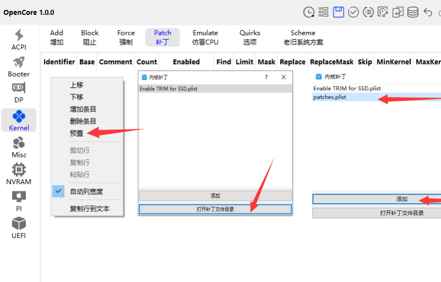Viewport: 441px width, 282px height.
Task: Click the Count column header
Action: (147, 62)
